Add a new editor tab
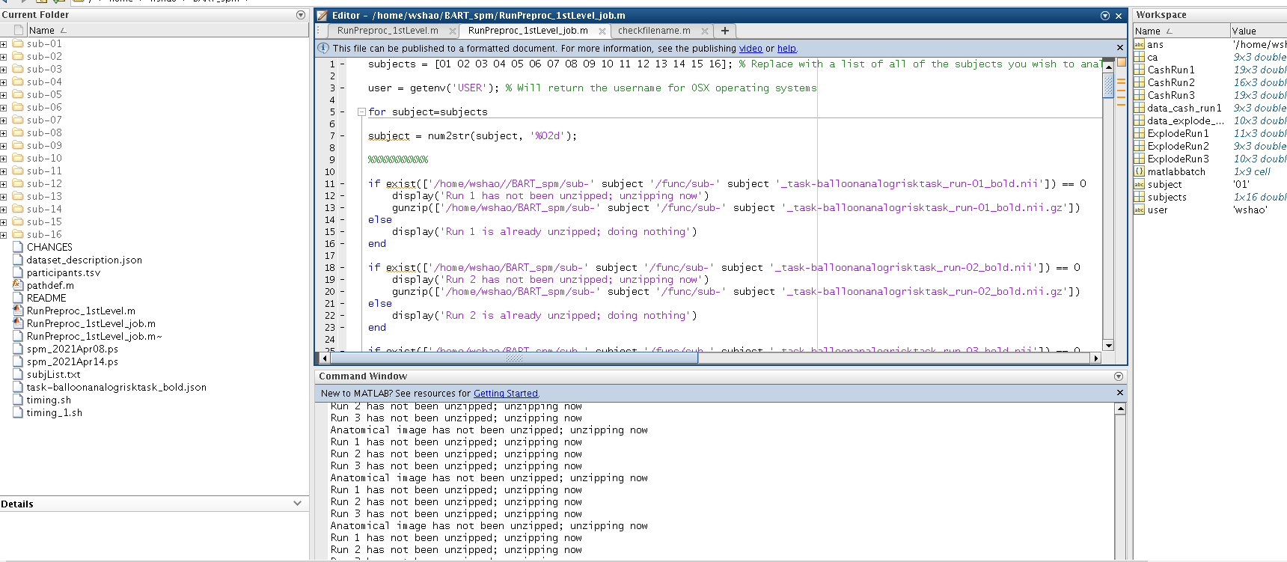1287x562 pixels. point(724,31)
